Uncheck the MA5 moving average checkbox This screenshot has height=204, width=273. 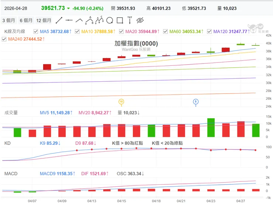pos(36,31)
